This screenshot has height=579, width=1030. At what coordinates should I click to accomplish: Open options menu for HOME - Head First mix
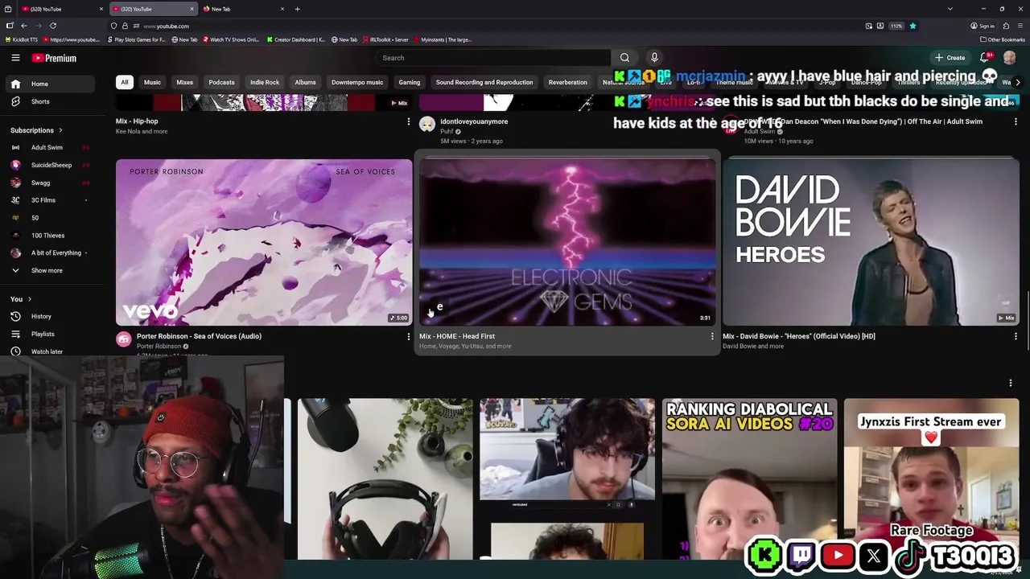click(x=711, y=336)
